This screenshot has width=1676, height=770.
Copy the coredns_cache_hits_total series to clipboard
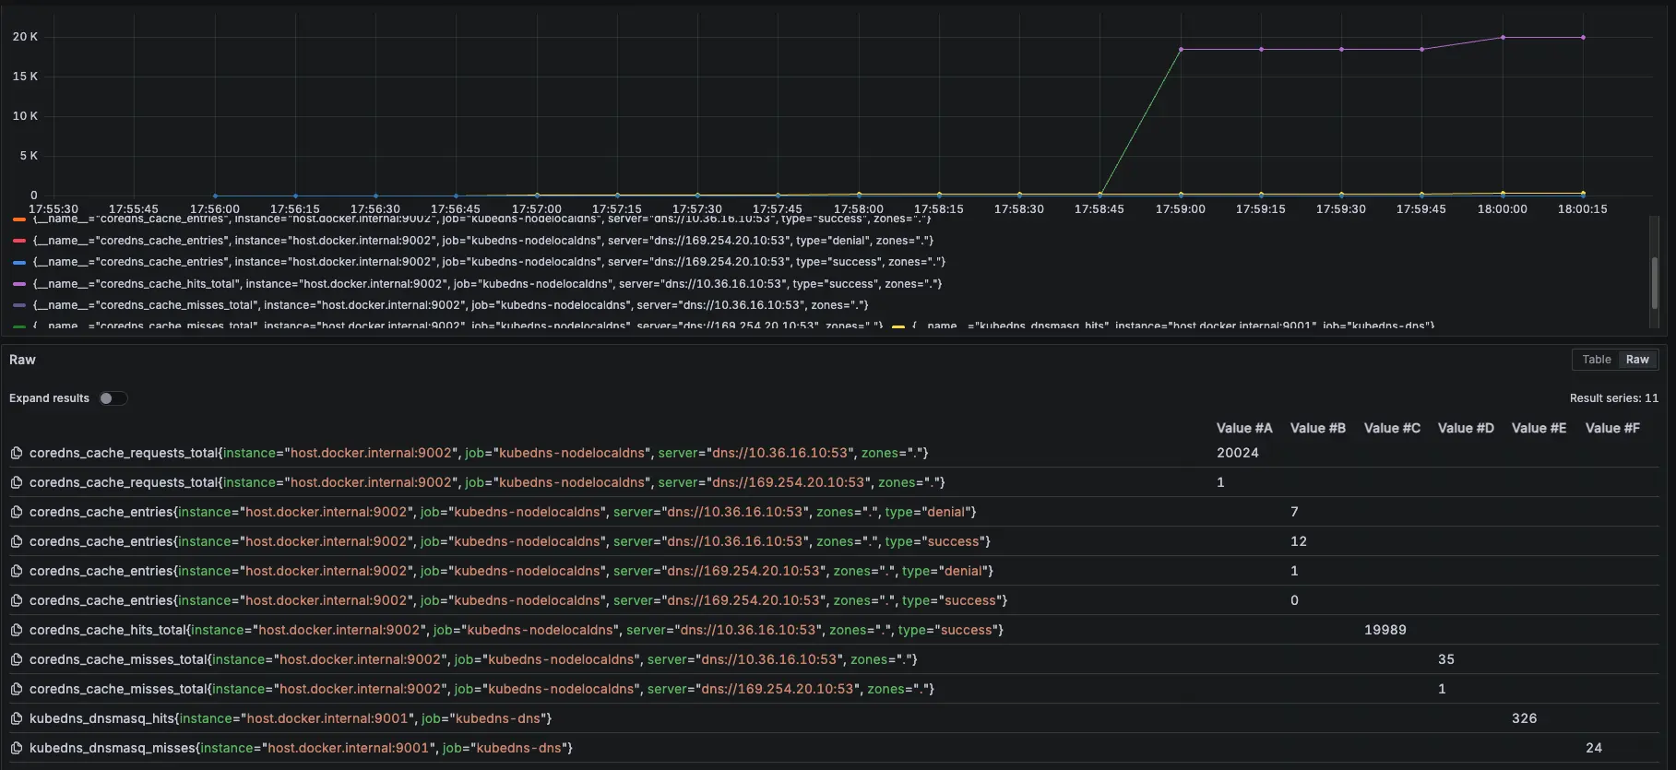pos(17,630)
